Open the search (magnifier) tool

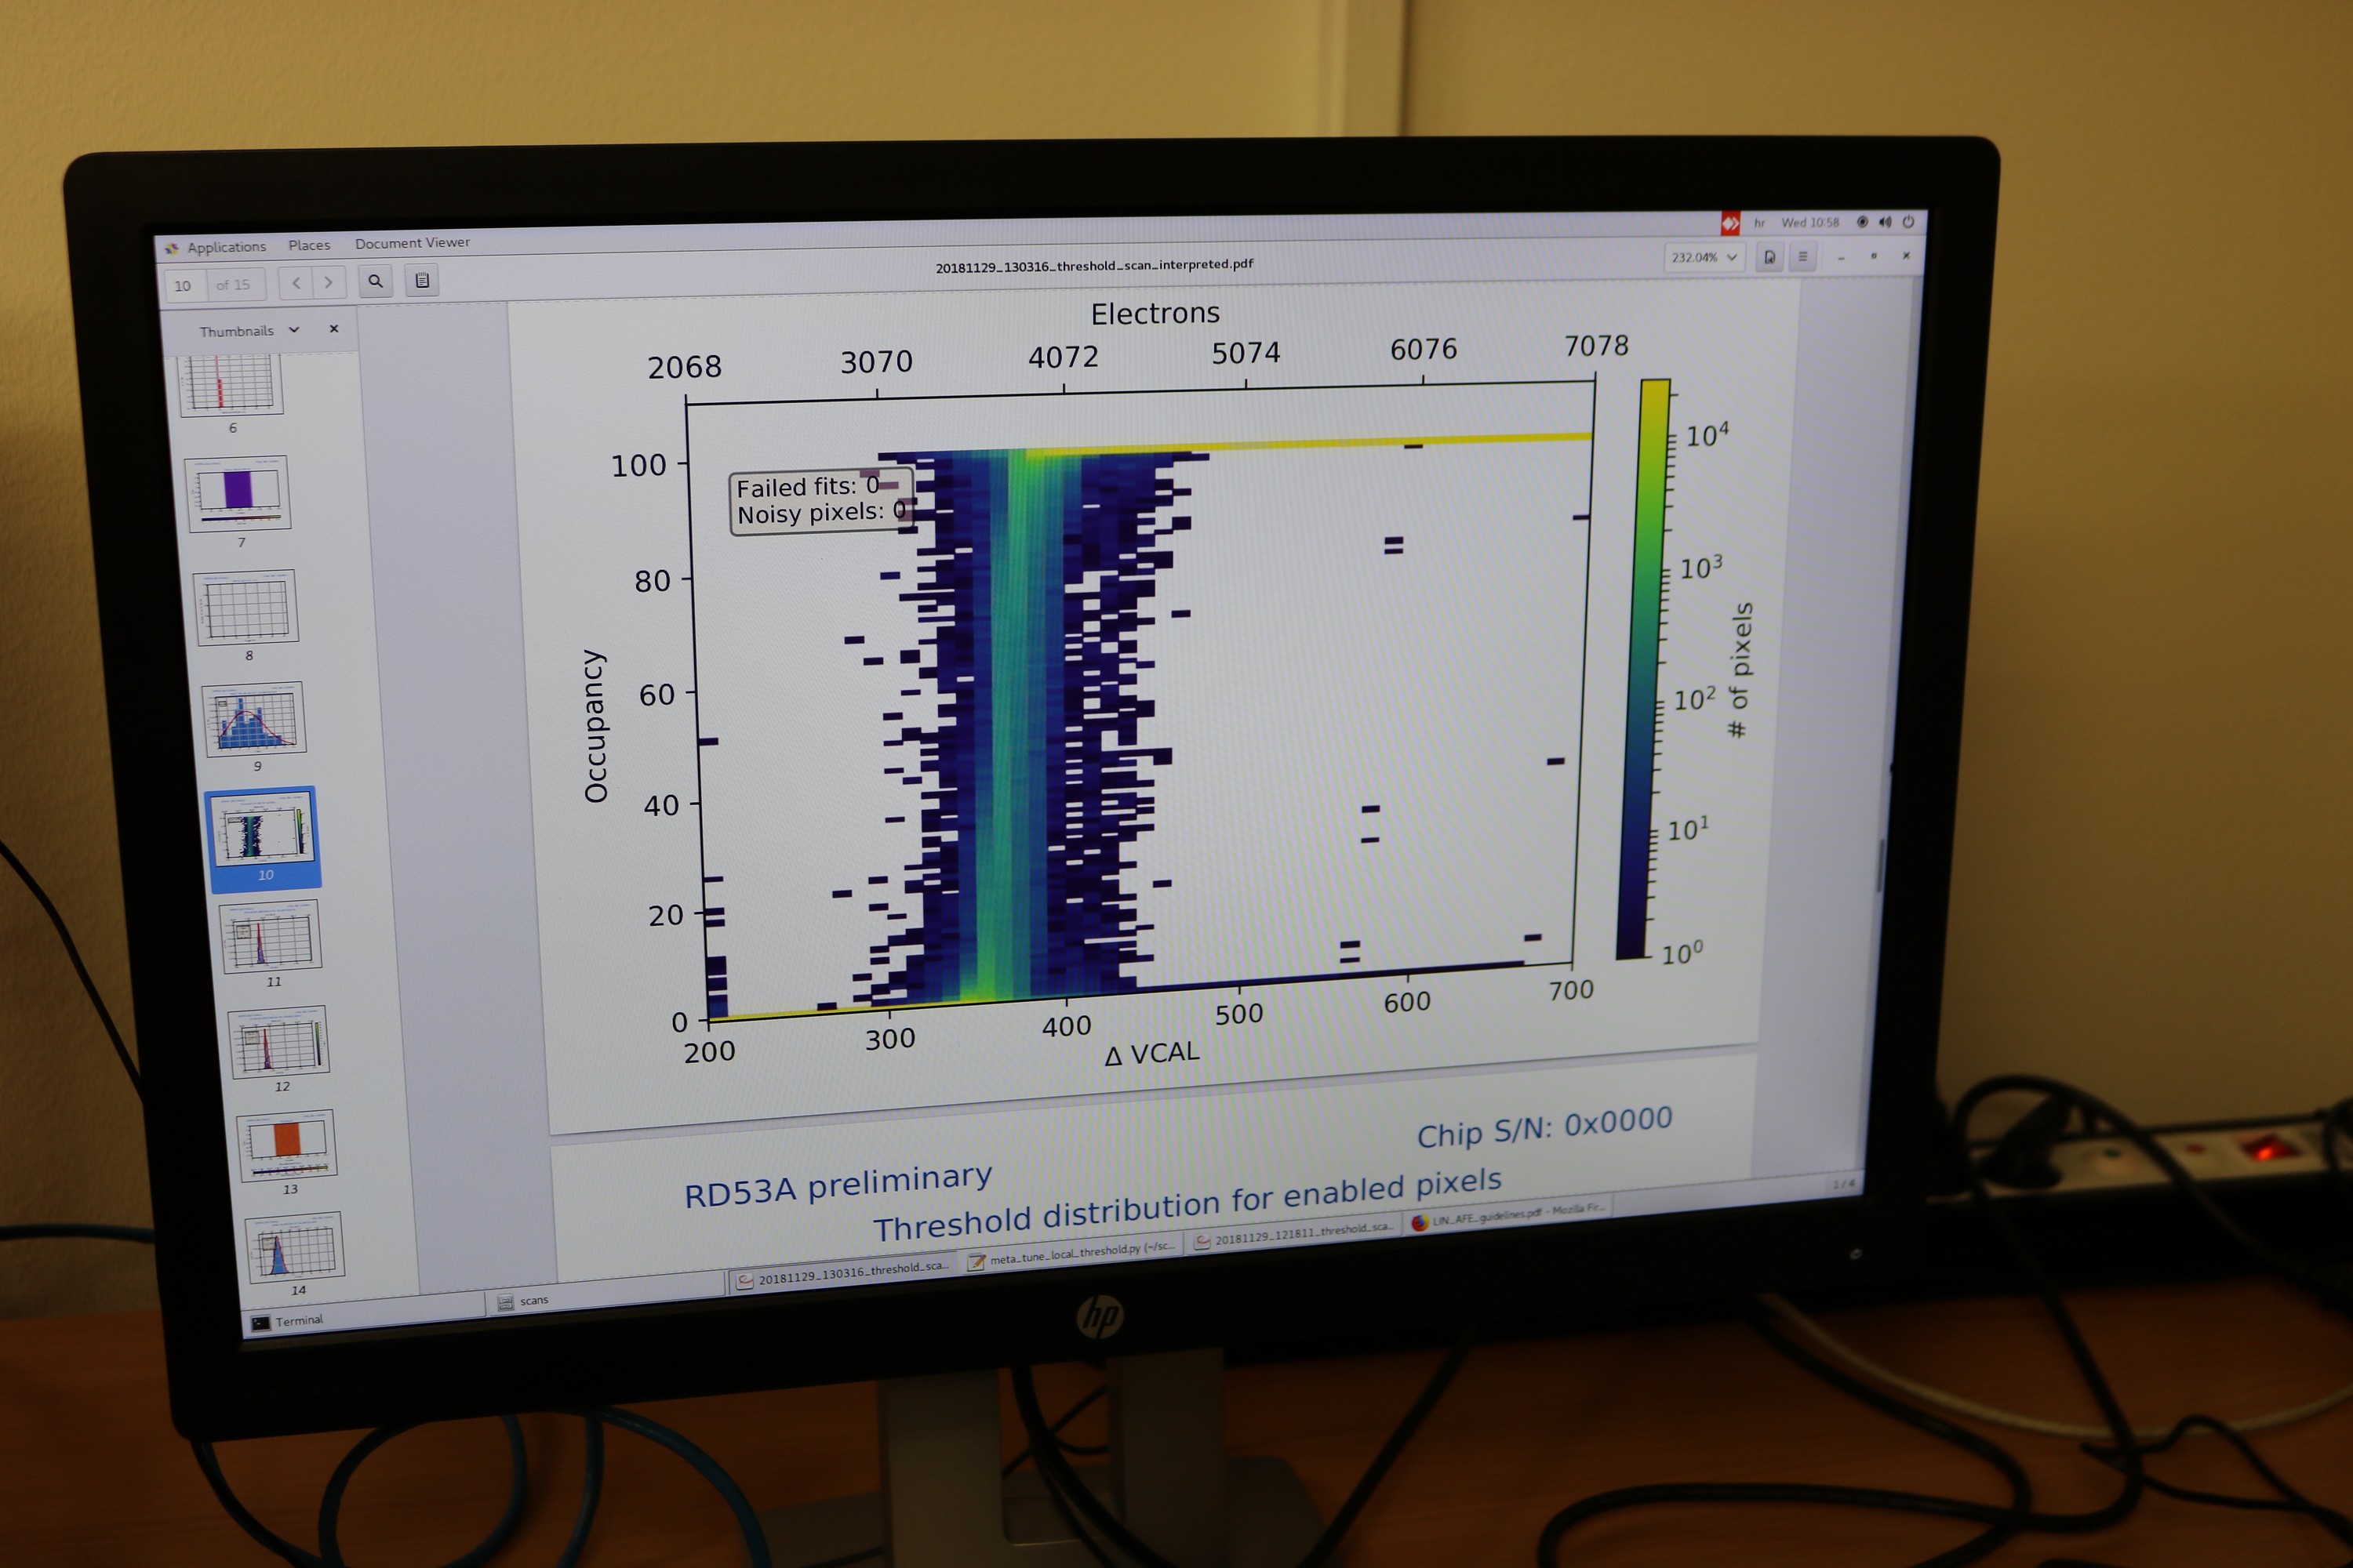click(x=375, y=282)
